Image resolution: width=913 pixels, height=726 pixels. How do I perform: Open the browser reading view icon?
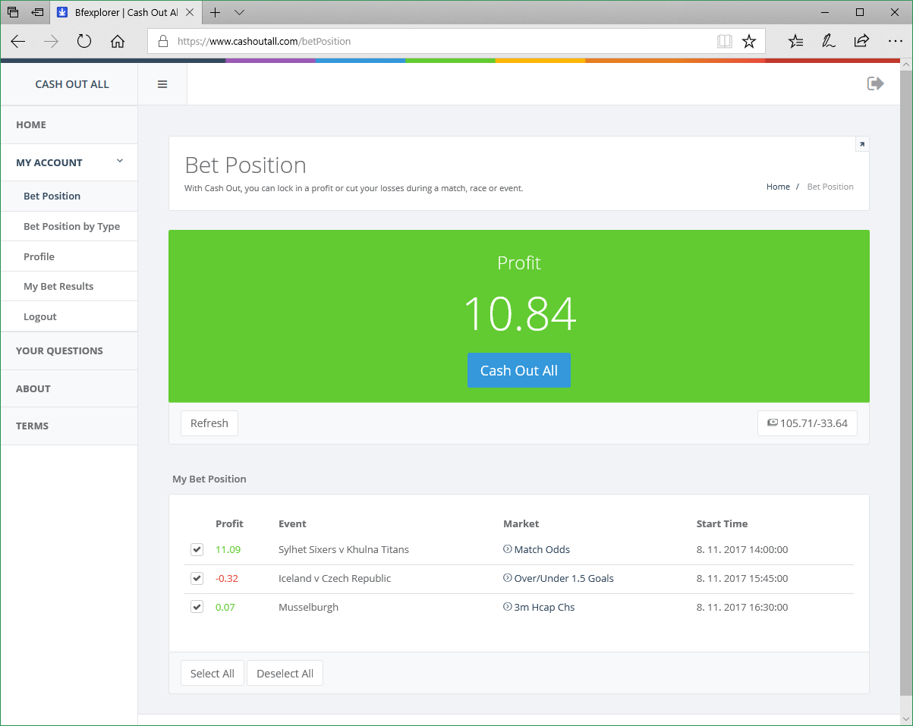point(724,42)
